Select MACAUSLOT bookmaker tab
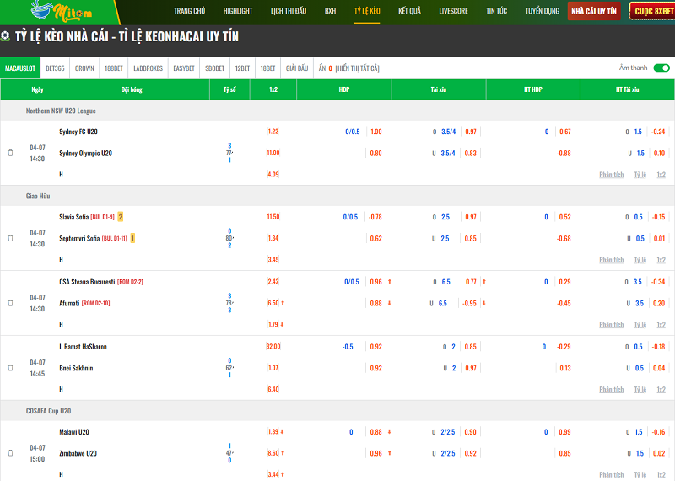 coord(20,68)
